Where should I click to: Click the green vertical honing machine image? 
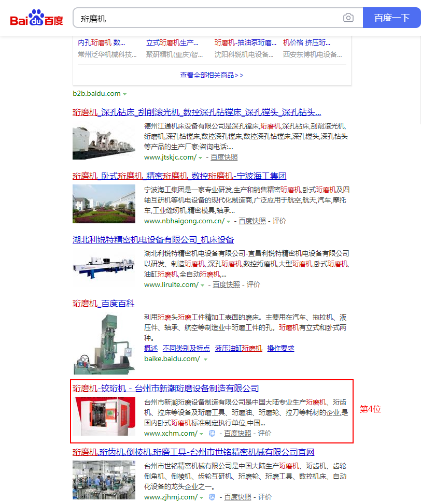[104, 343]
